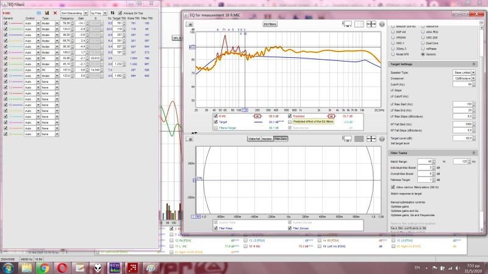This screenshot has height=274, width=488.
Task: Open Opera browser from the taskbar
Action: click(62, 267)
